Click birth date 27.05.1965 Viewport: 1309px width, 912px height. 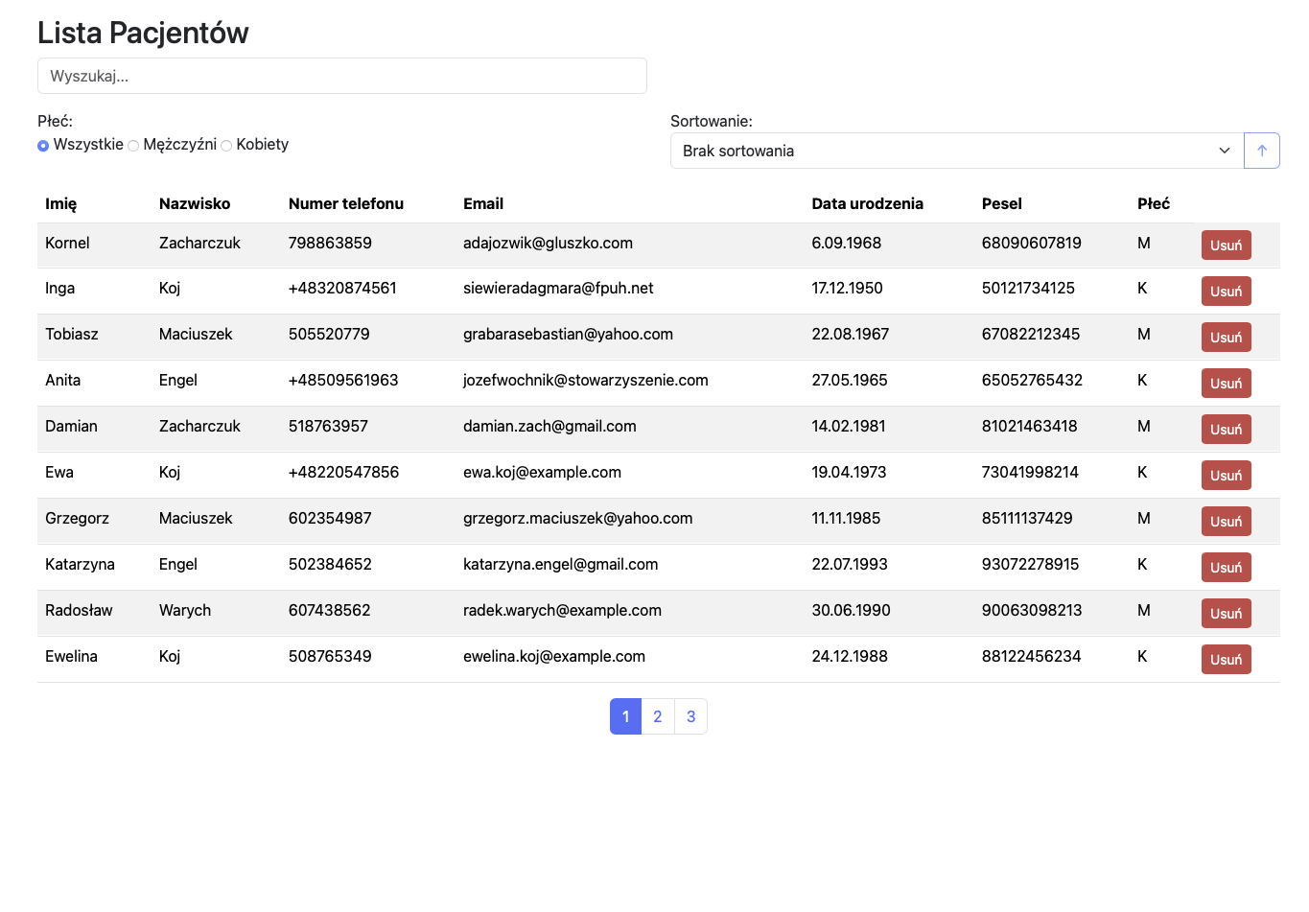click(x=850, y=380)
